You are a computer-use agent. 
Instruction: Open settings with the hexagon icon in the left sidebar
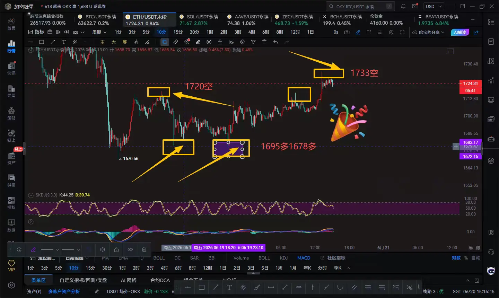point(11,285)
